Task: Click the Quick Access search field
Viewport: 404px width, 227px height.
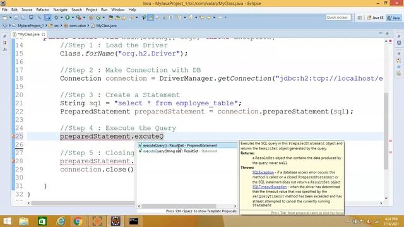Action: 338,18
